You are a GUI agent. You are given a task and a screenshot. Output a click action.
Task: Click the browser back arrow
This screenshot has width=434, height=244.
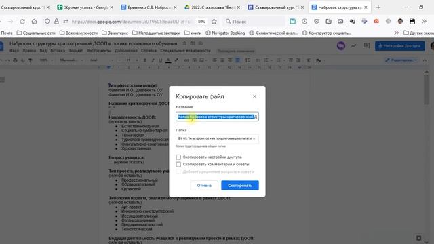point(1,21)
